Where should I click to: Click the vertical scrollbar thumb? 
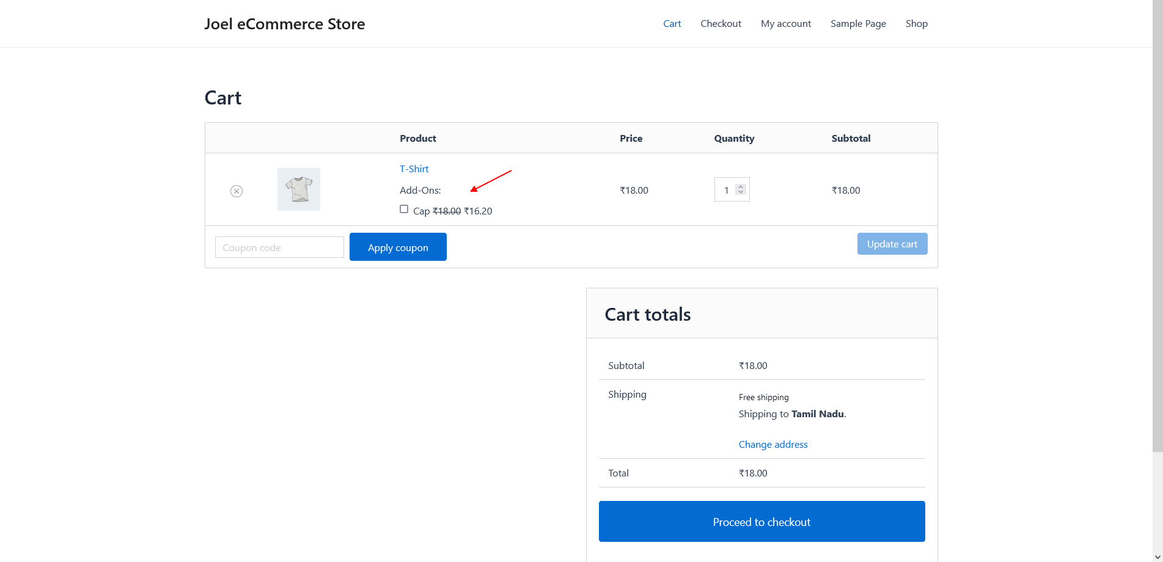[x=1157, y=226]
